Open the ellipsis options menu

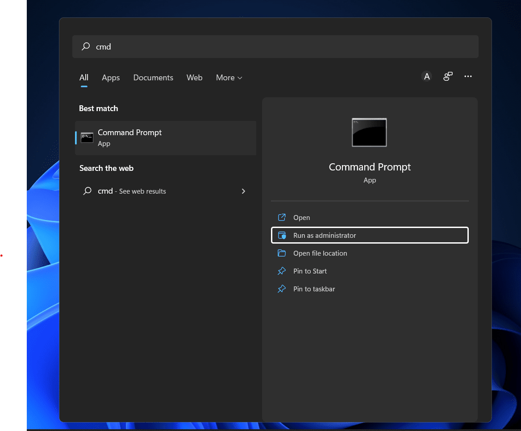pos(468,76)
